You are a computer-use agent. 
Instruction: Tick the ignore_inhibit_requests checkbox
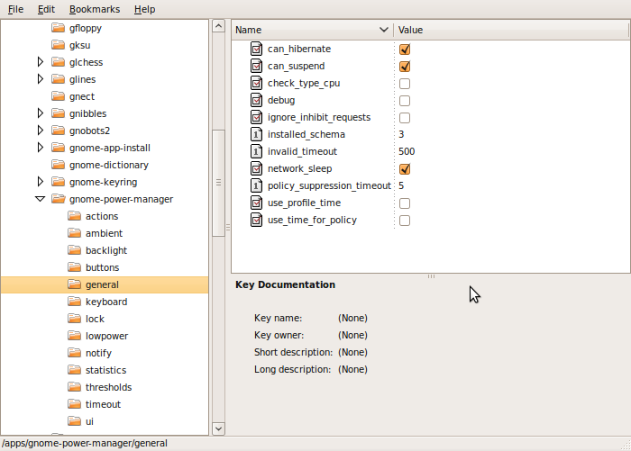[405, 117]
